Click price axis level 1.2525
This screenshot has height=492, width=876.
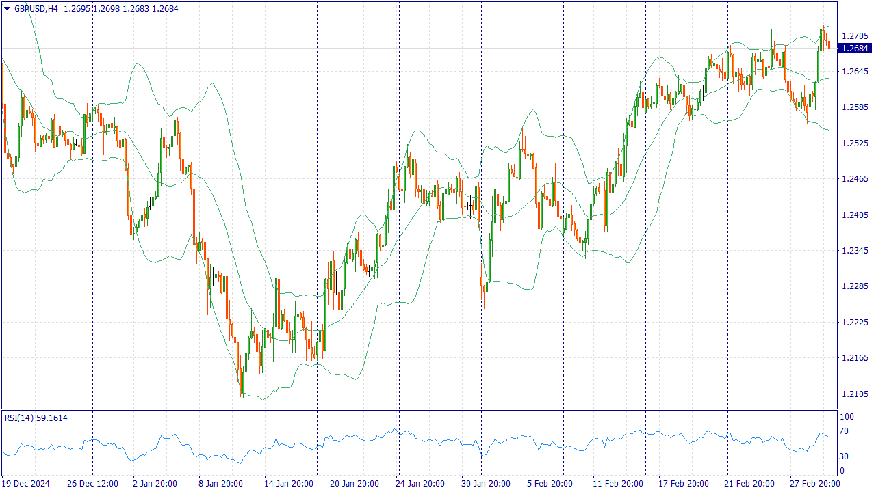[x=854, y=143]
